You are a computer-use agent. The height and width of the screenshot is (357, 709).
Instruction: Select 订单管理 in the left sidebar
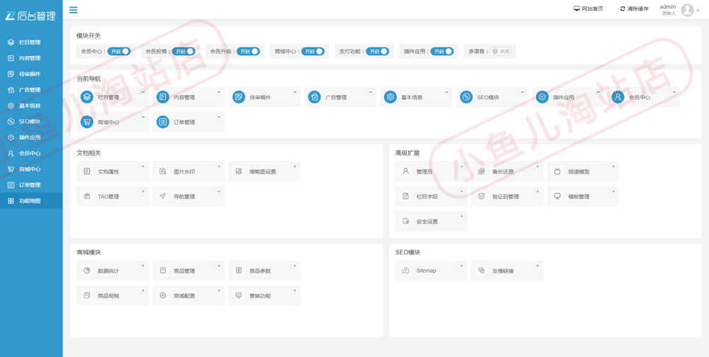(31, 185)
